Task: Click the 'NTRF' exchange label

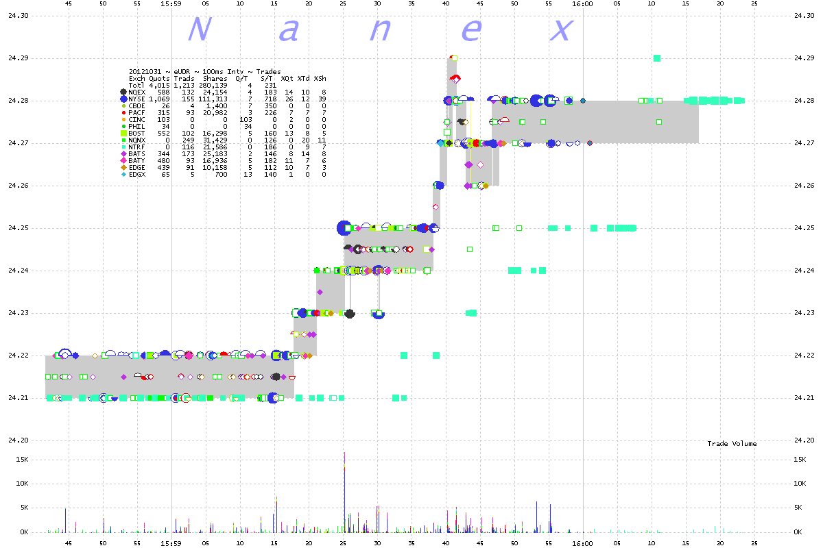Action: (x=137, y=147)
